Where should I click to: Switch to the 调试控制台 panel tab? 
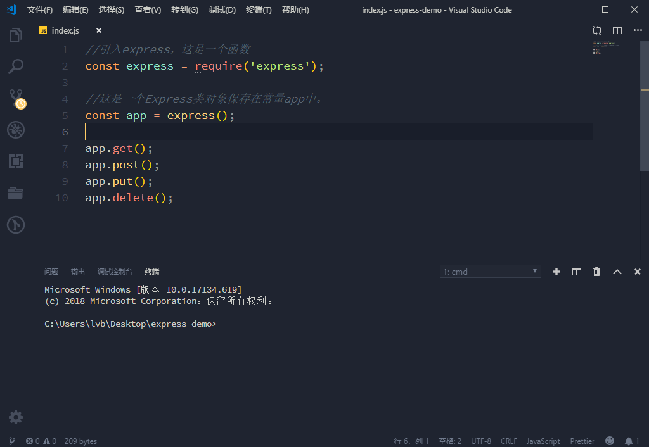click(115, 272)
